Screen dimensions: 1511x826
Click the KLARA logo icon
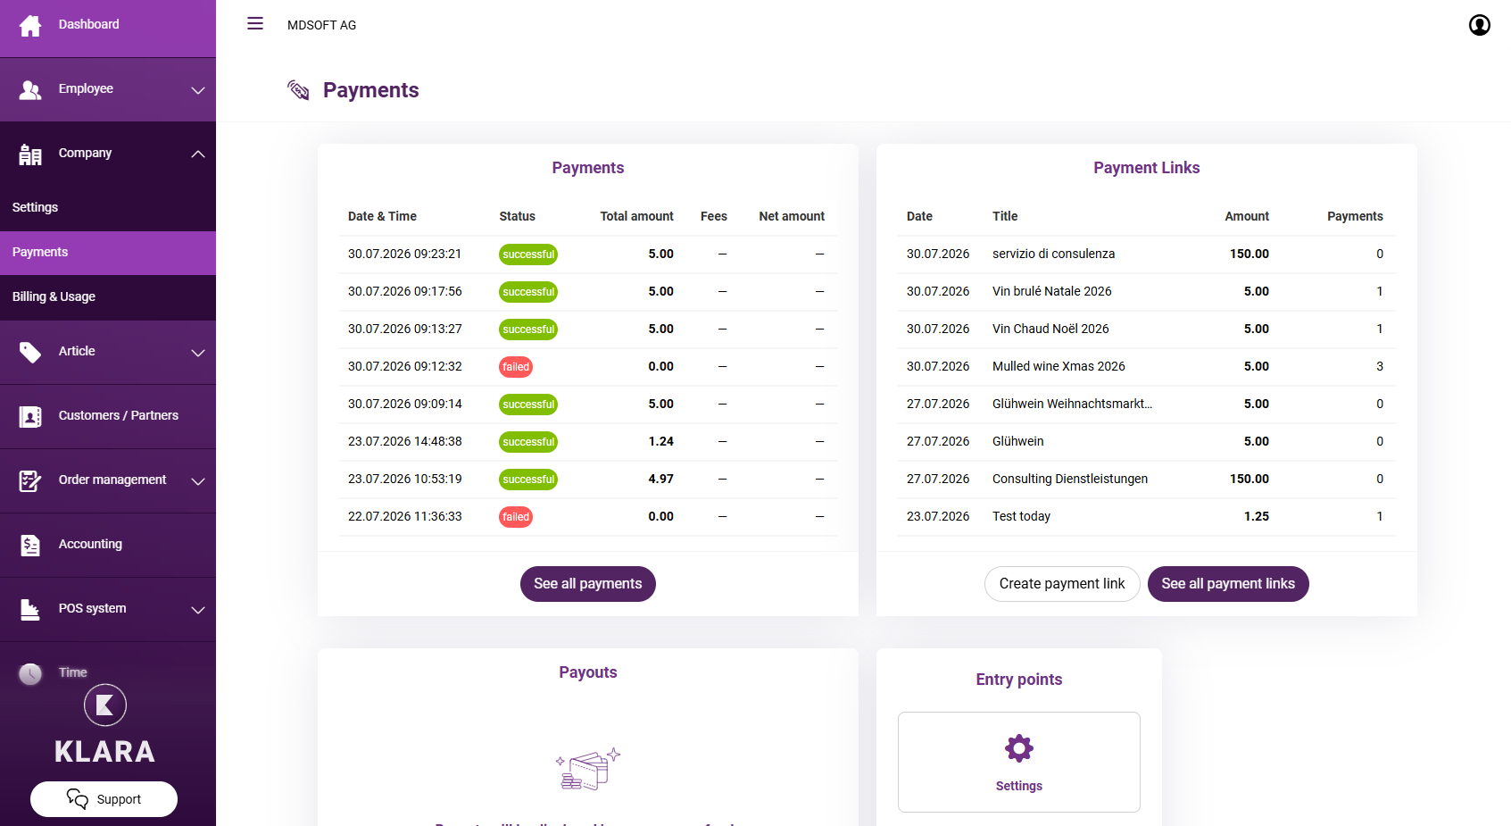tap(105, 705)
